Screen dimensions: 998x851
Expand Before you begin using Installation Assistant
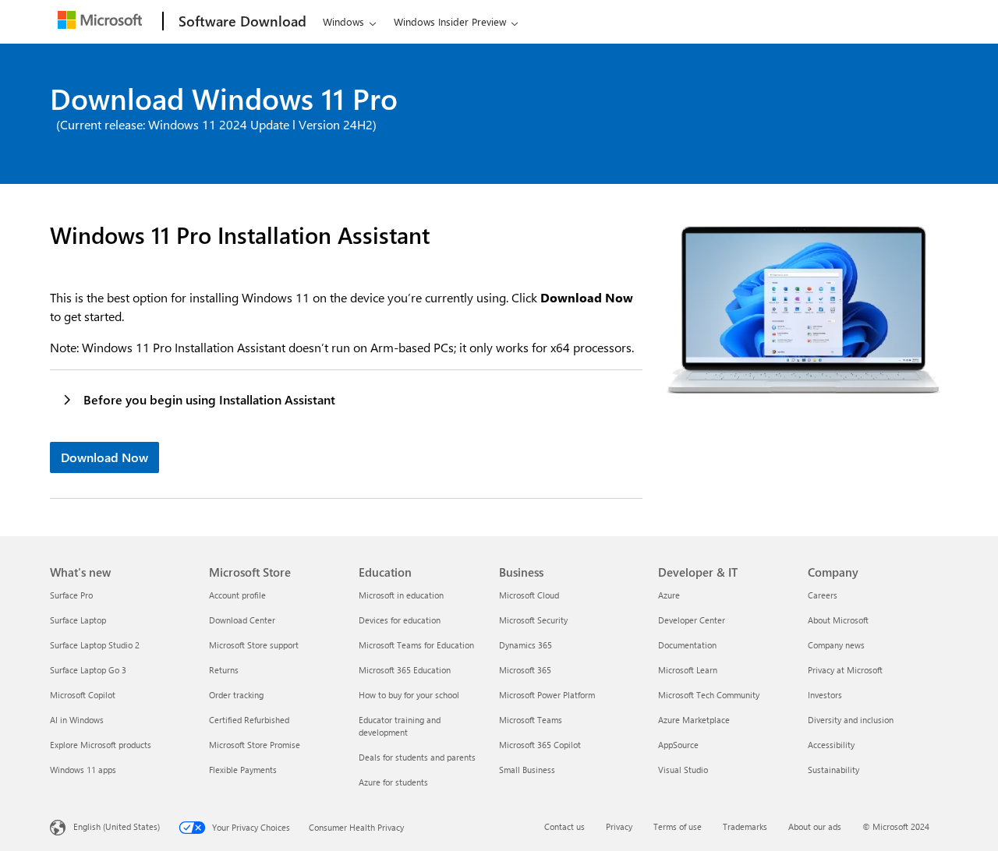click(x=209, y=400)
